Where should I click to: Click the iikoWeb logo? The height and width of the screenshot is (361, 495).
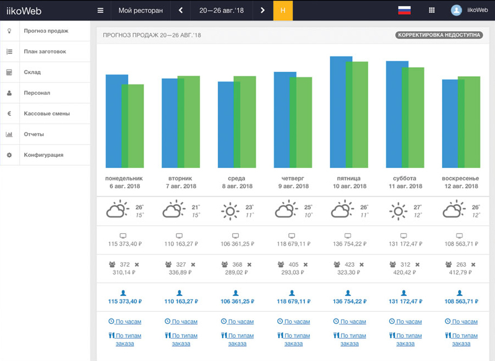[24, 11]
